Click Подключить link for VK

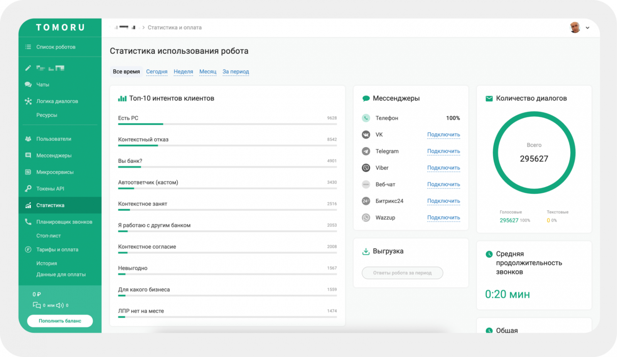point(443,135)
